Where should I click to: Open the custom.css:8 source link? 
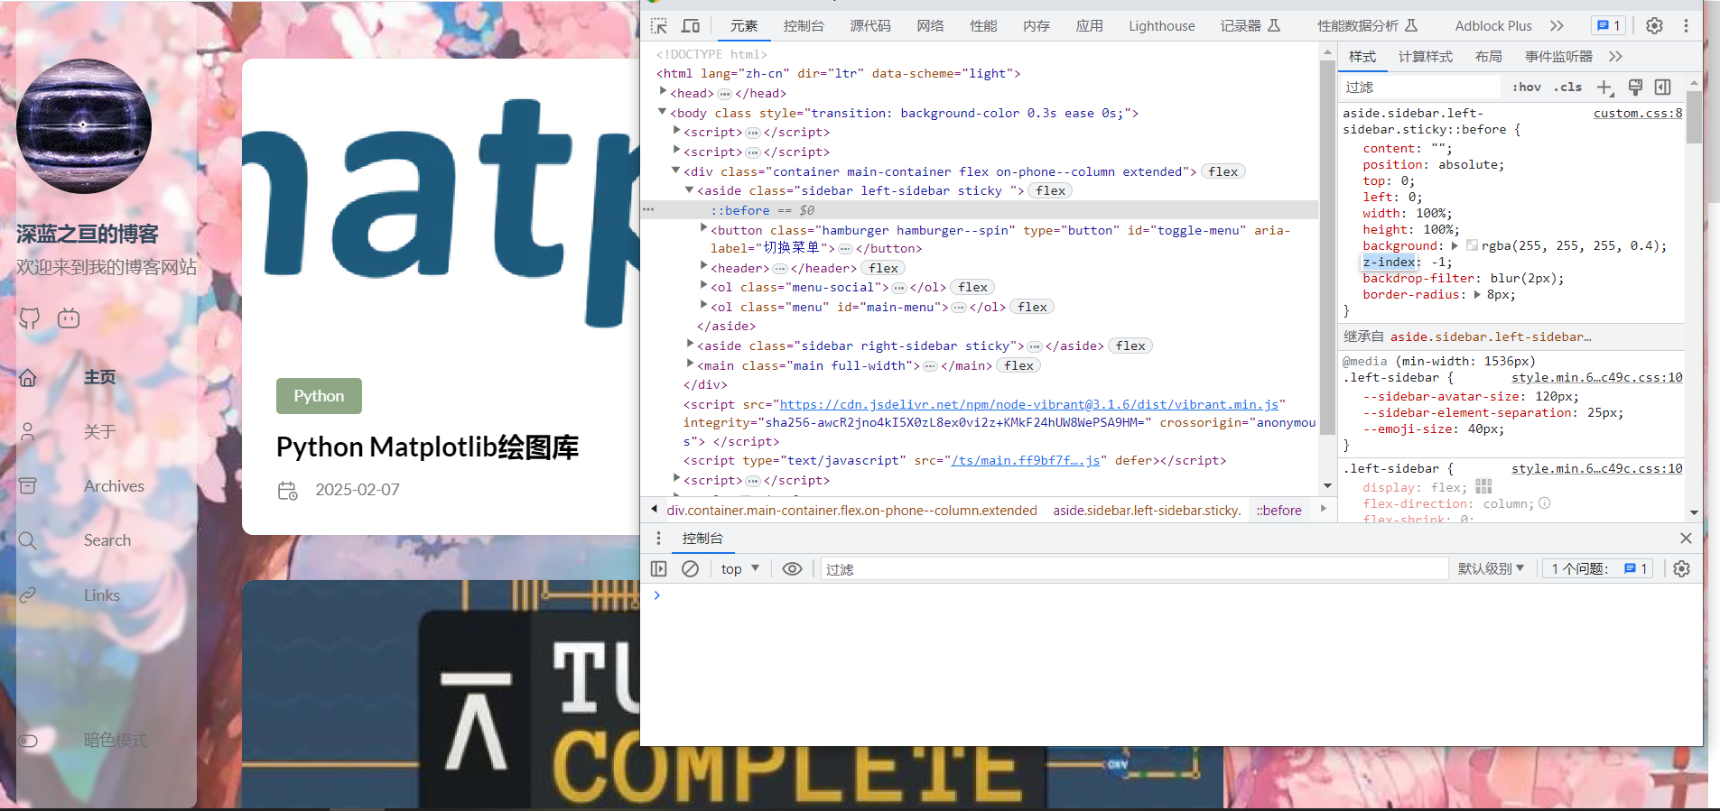[x=1638, y=113]
